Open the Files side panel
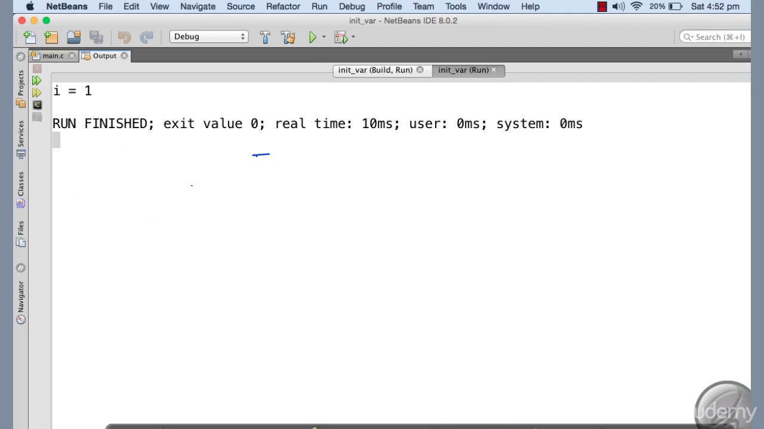 [x=21, y=234]
